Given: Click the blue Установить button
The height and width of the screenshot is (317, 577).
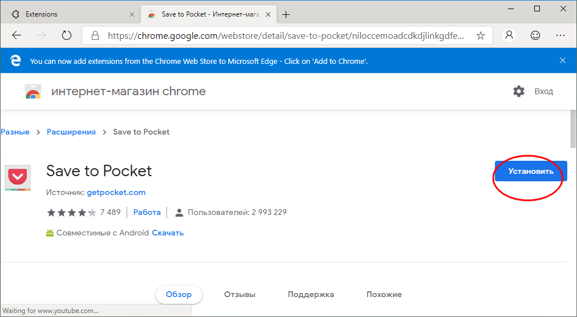Looking at the screenshot, I should 531,171.
